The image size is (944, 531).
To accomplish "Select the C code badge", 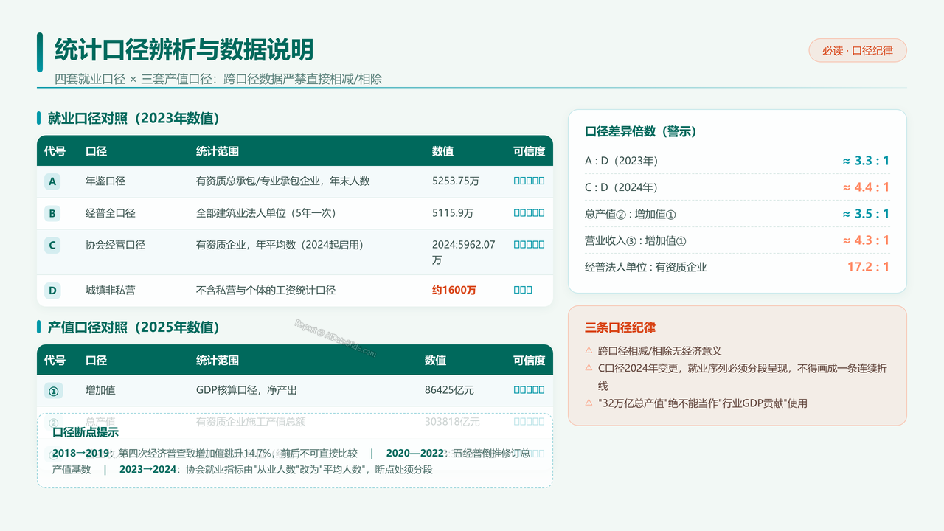I will tap(52, 245).
